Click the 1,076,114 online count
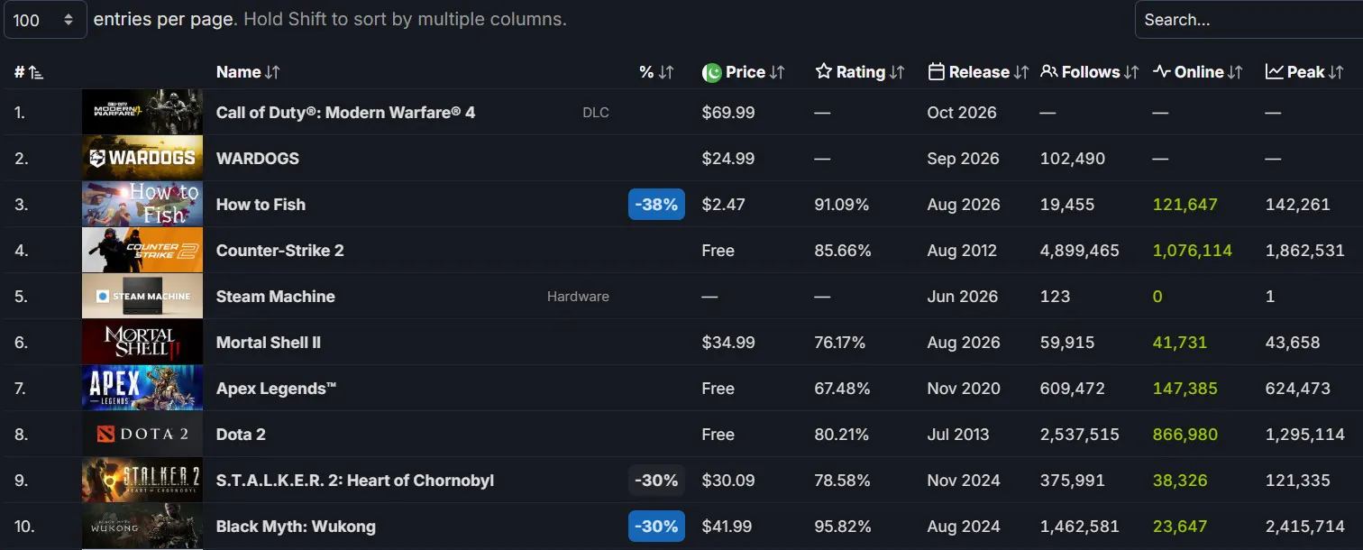This screenshot has width=1363, height=550. tap(1193, 250)
